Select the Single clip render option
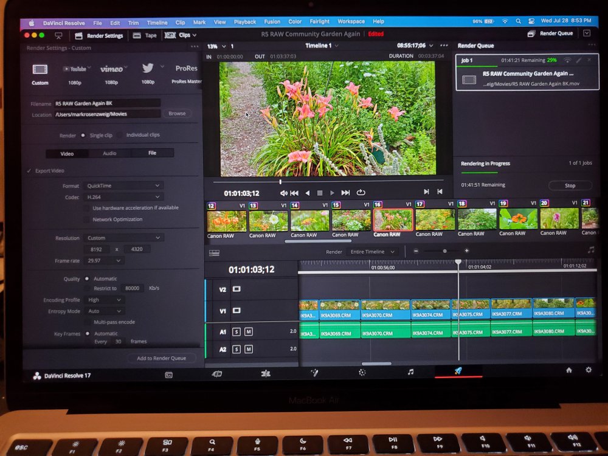This screenshot has height=456, width=608. [83, 136]
